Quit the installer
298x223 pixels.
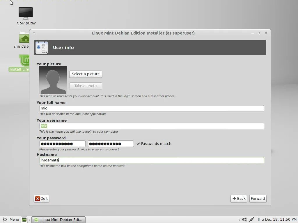(41, 199)
